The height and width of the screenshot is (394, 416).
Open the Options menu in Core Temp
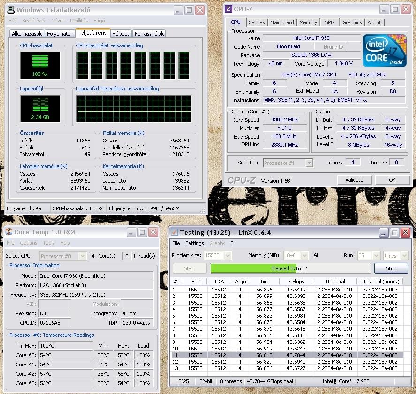(x=29, y=243)
